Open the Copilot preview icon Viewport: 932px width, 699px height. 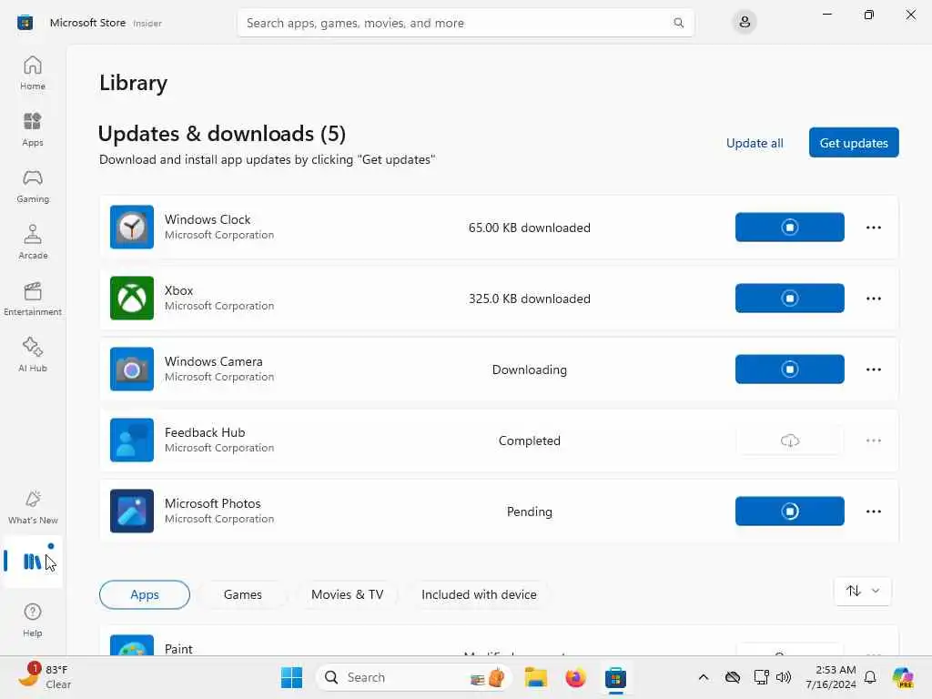[x=903, y=677]
